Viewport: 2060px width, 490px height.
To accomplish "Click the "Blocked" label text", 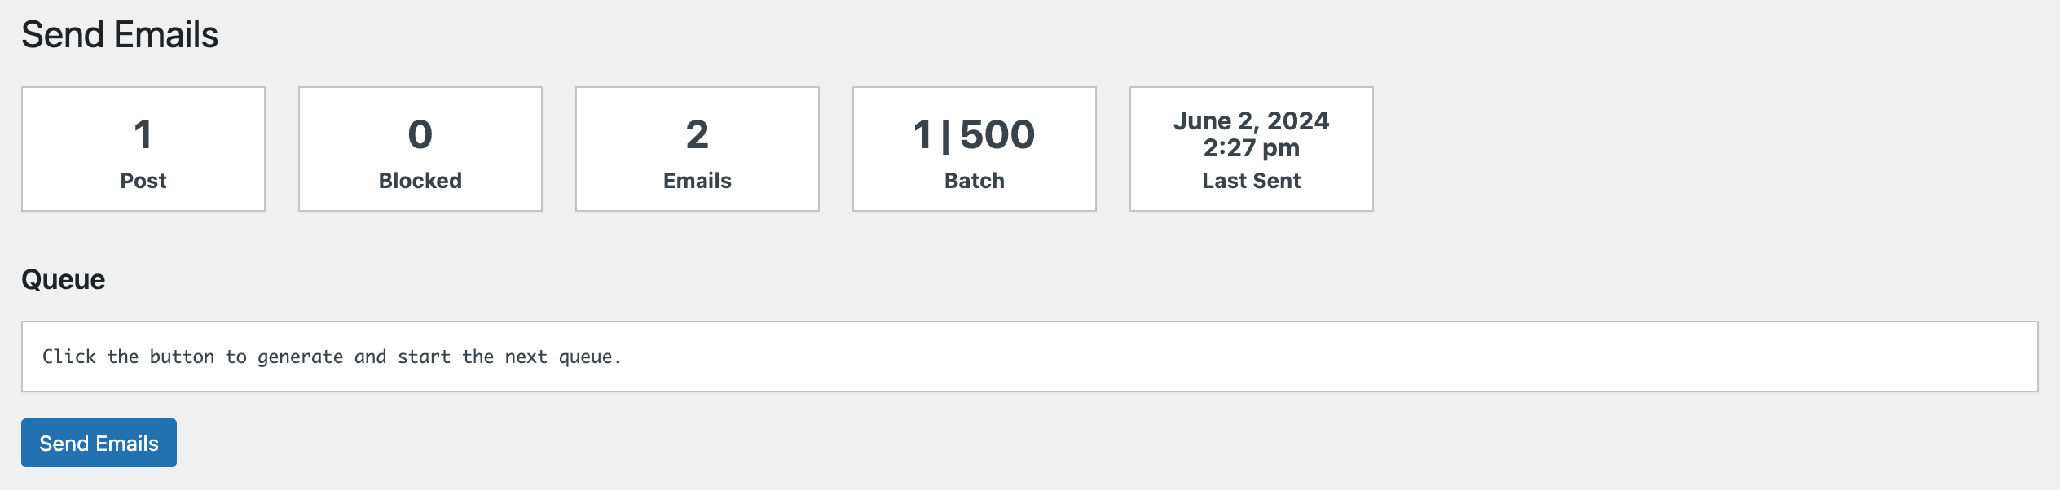I will pos(420,181).
